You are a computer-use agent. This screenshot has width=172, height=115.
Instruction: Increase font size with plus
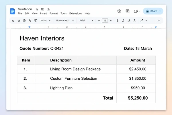pos(111,20)
